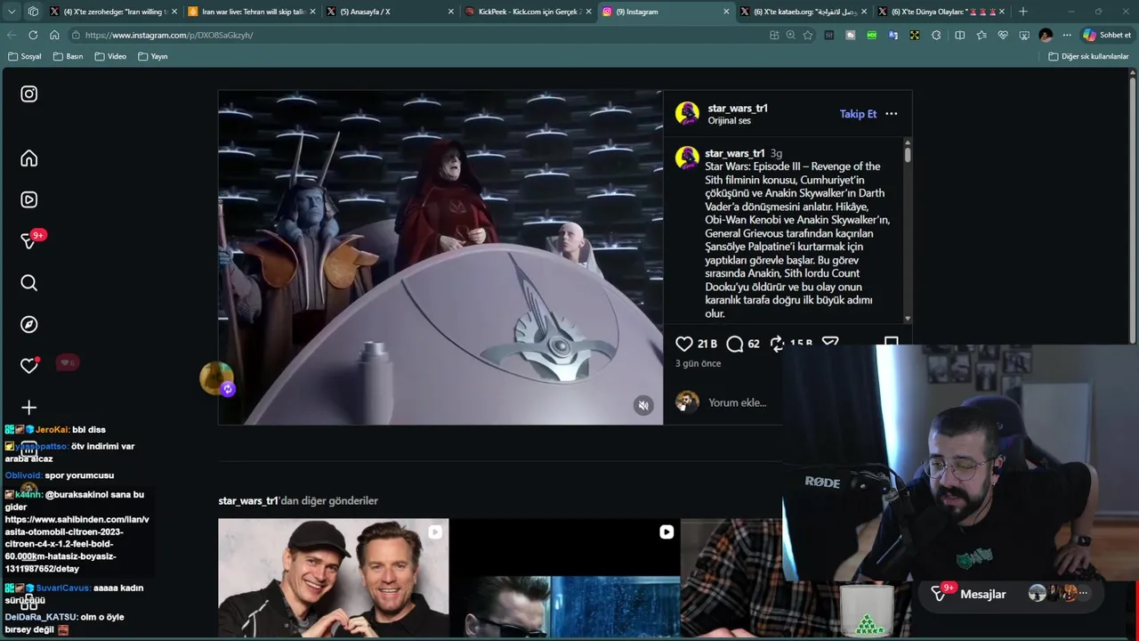Open browser settings and more menu

coord(1067,35)
